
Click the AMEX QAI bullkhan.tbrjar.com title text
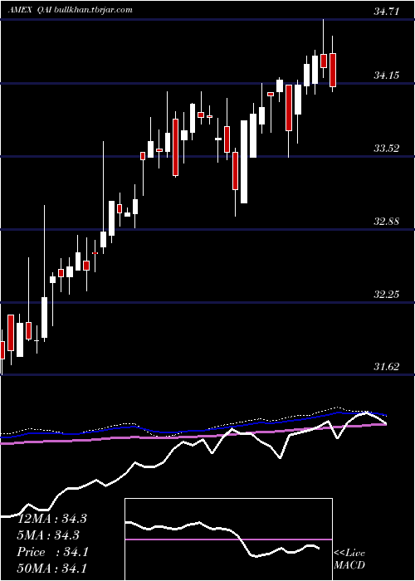tap(70, 10)
